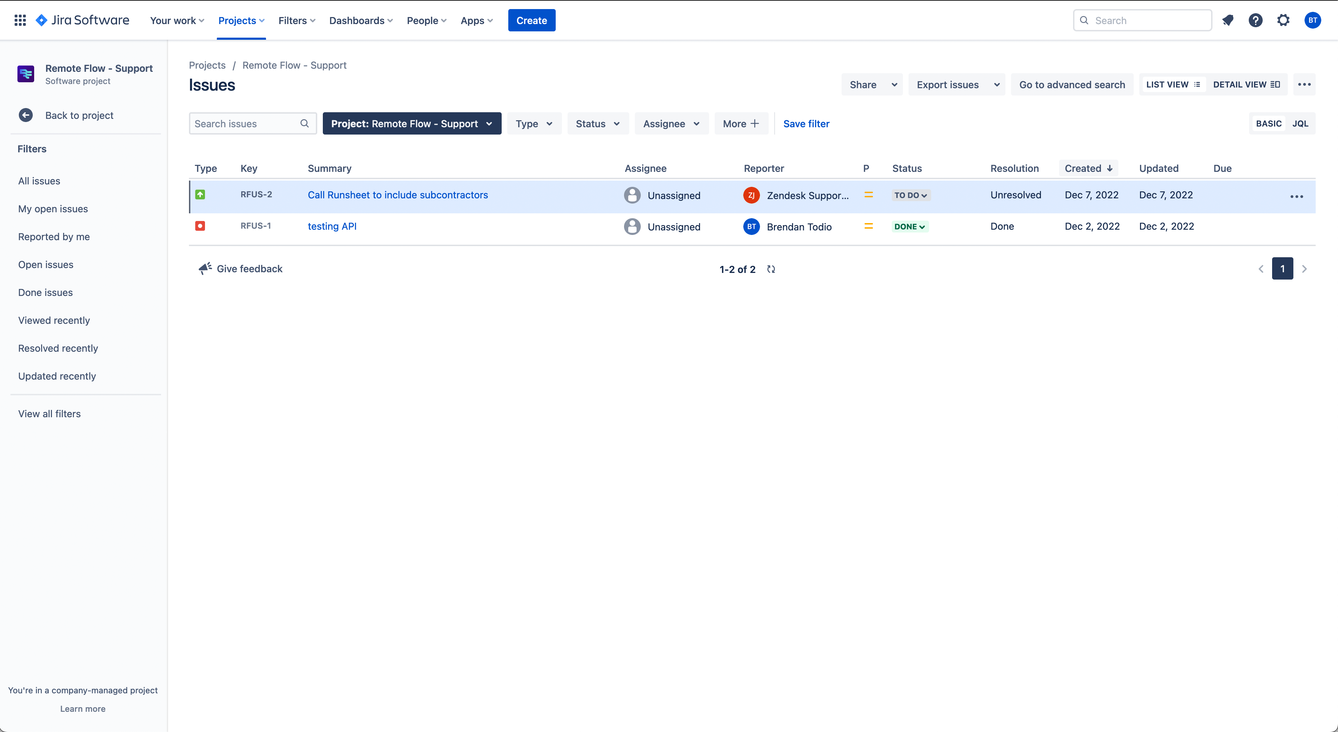Focus the Search issues field

(x=244, y=124)
